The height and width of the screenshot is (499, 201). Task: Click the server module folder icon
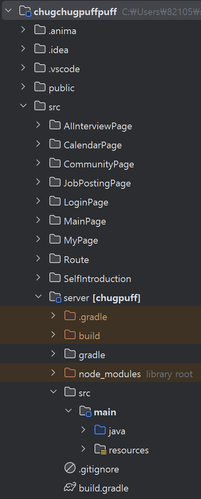pyautogui.click(x=55, y=297)
